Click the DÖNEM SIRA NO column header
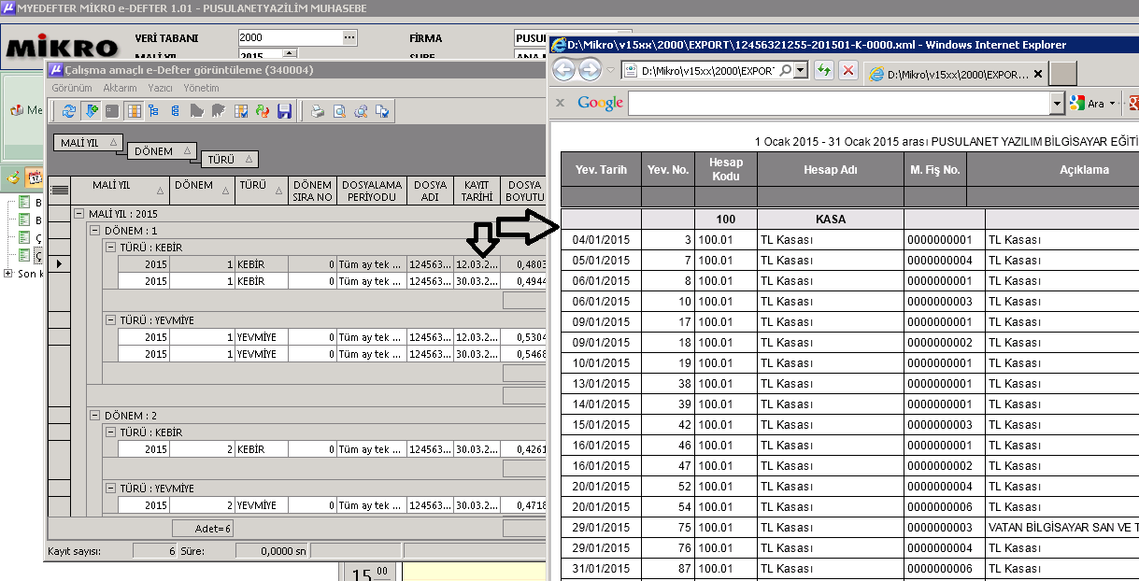This screenshot has height=581, width=1139. (312, 190)
